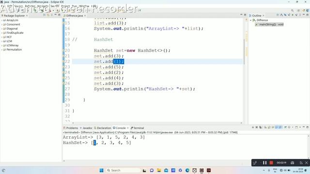
Task: Click line 27 HashSet println statement
Action: pyautogui.click(x=144, y=89)
